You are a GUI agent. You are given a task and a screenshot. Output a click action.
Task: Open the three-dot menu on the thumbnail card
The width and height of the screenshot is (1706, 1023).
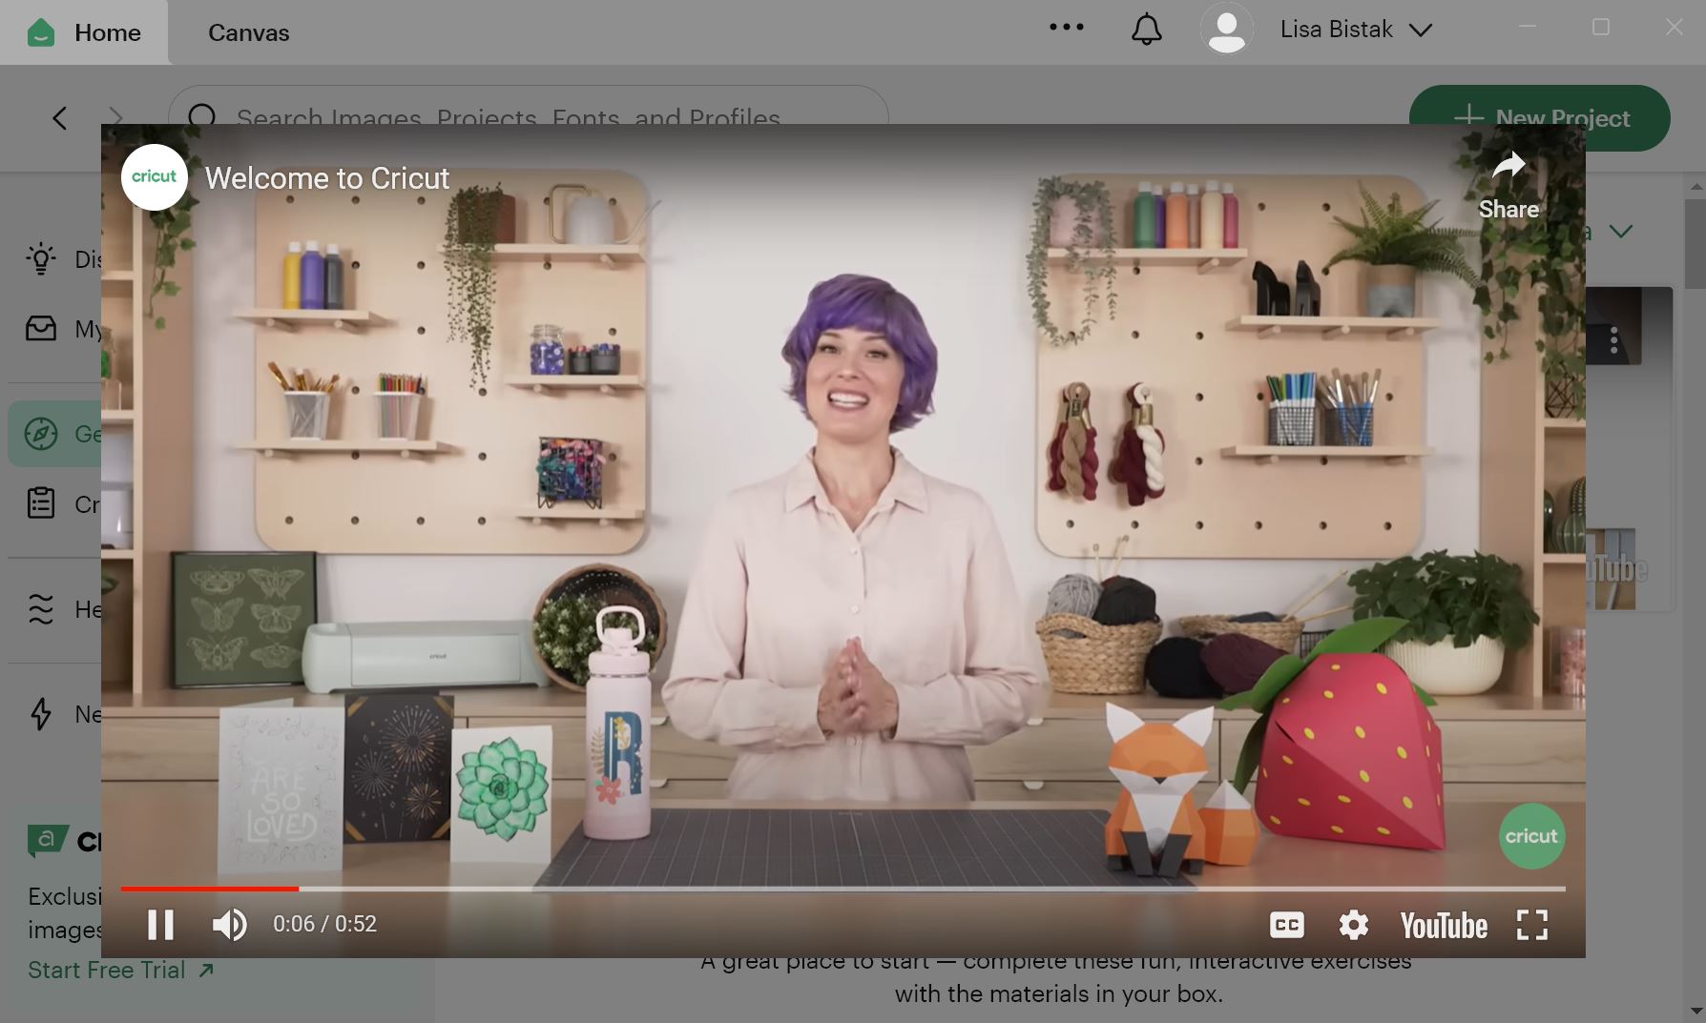click(1613, 340)
